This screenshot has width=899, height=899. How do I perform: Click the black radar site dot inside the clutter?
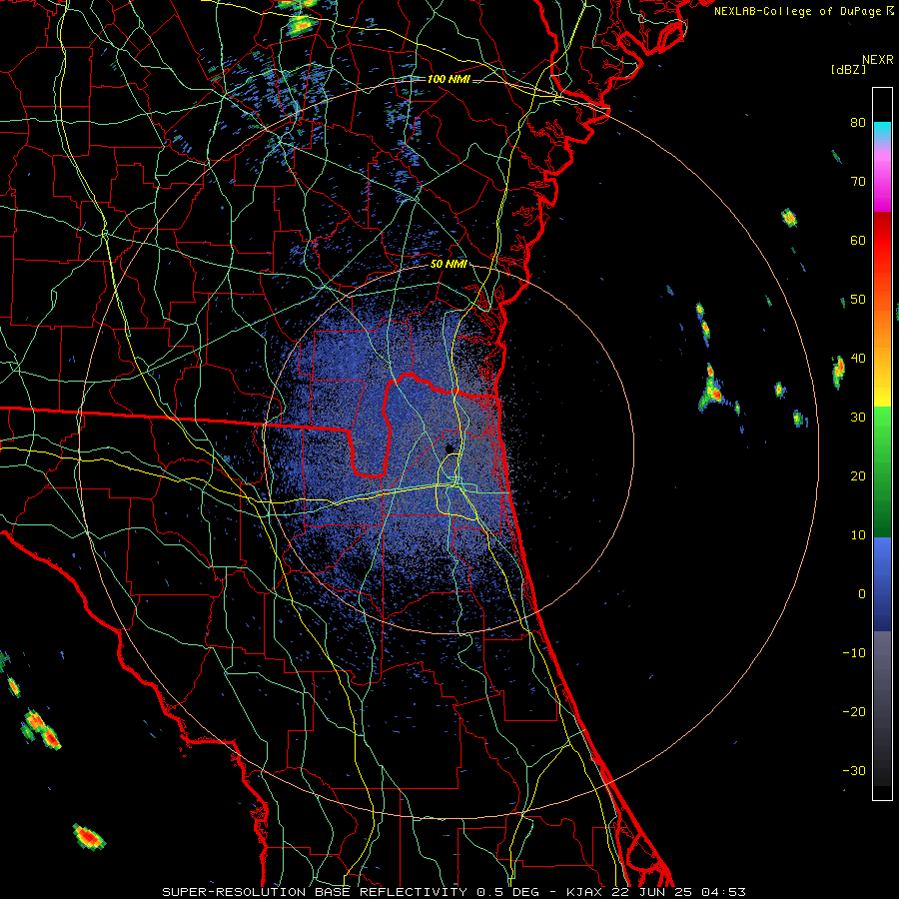[x=449, y=448]
